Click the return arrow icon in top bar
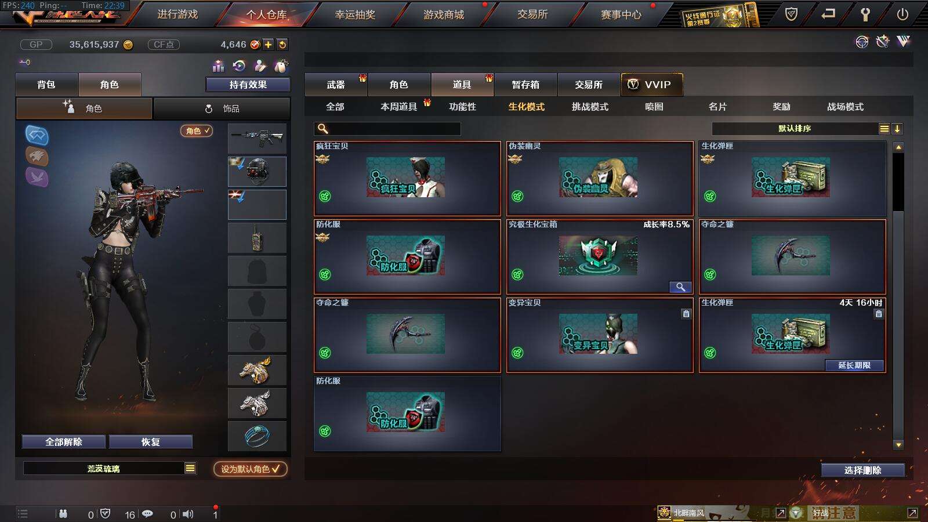 coord(828,14)
